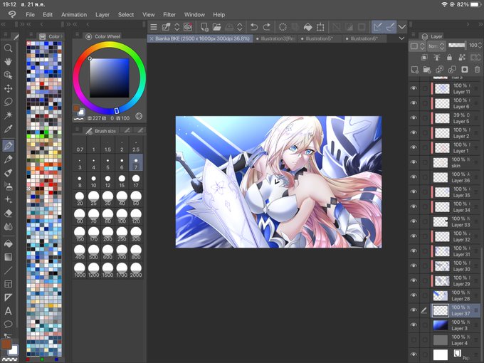Delete layer with trash icon
Screen dimensions: 484x363
pyautogui.click(x=477, y=70)
